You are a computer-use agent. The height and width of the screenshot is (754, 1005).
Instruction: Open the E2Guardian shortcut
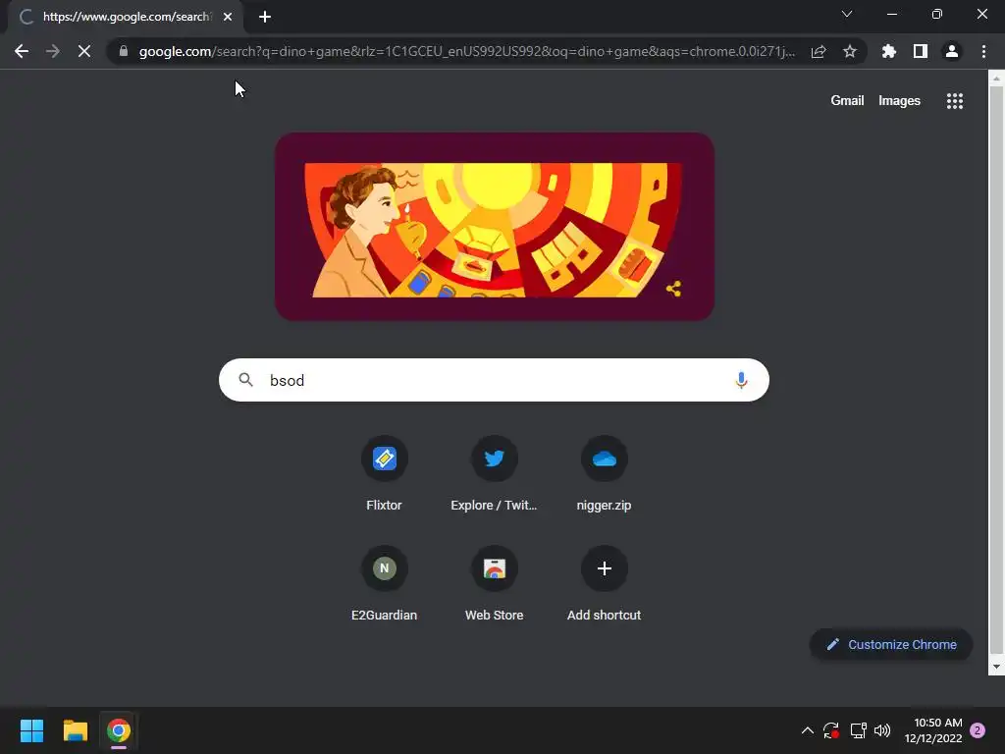click(x=384, y=583)
